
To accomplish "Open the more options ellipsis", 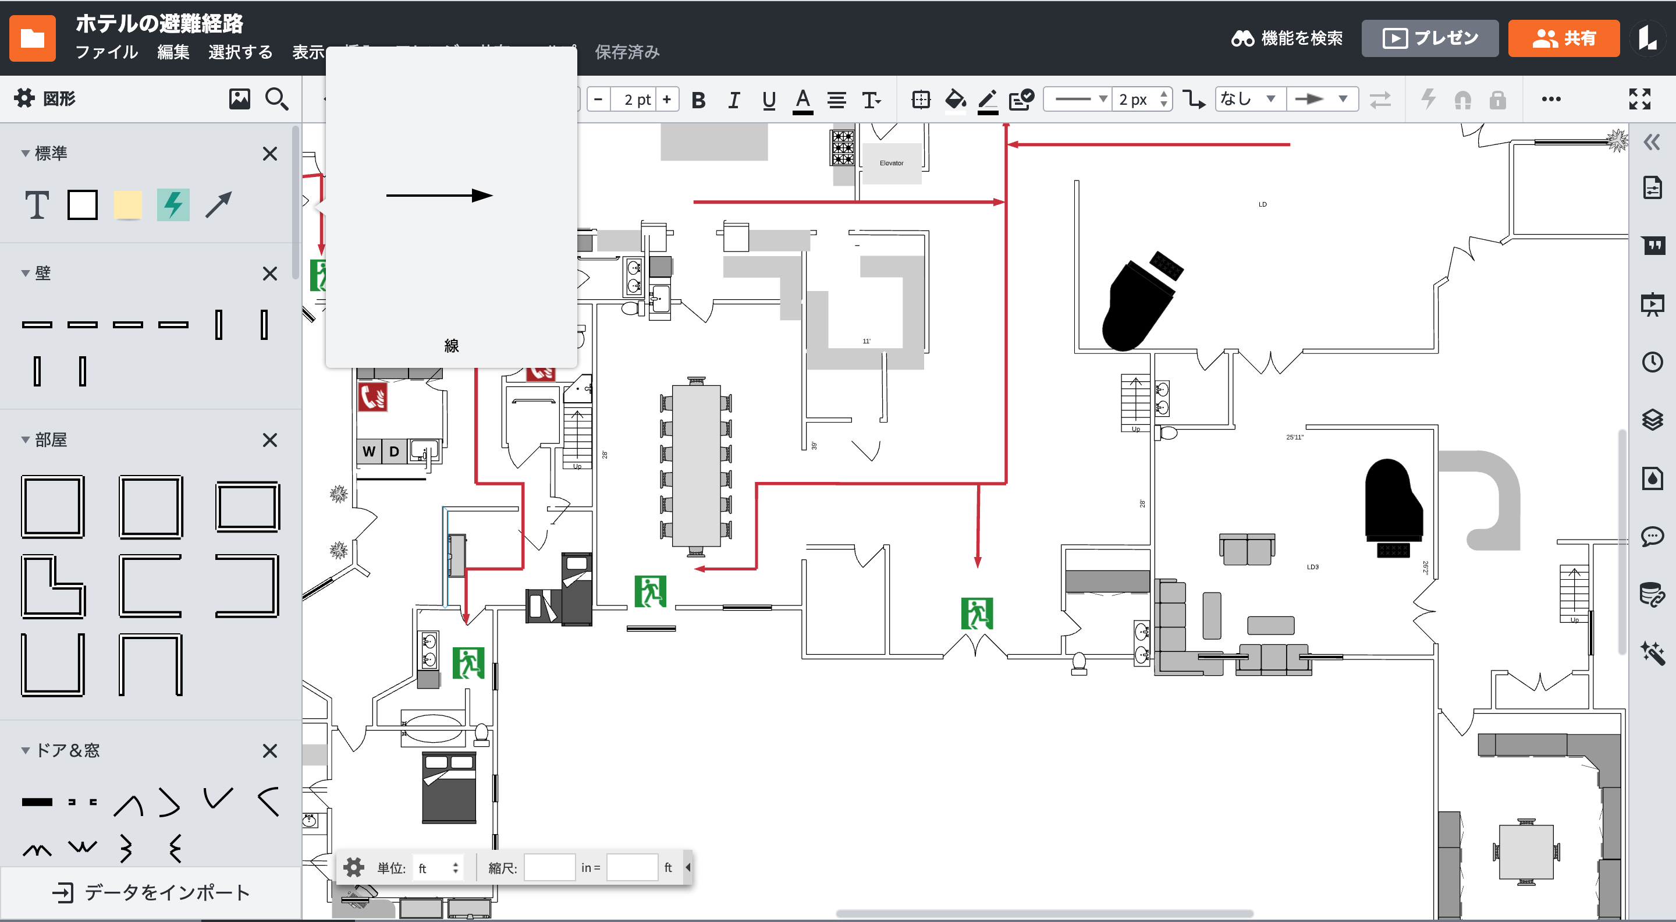I will 1551,99.
